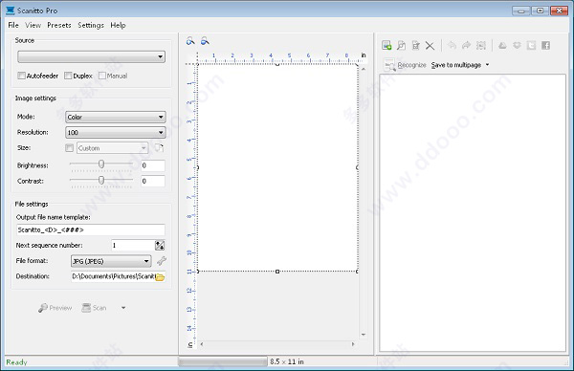
Task: Click the Contrast slider handle
Action: (101, 180)
